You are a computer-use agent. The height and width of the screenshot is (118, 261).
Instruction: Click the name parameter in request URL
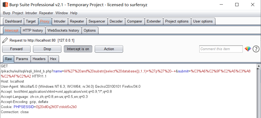click(57, 71)
